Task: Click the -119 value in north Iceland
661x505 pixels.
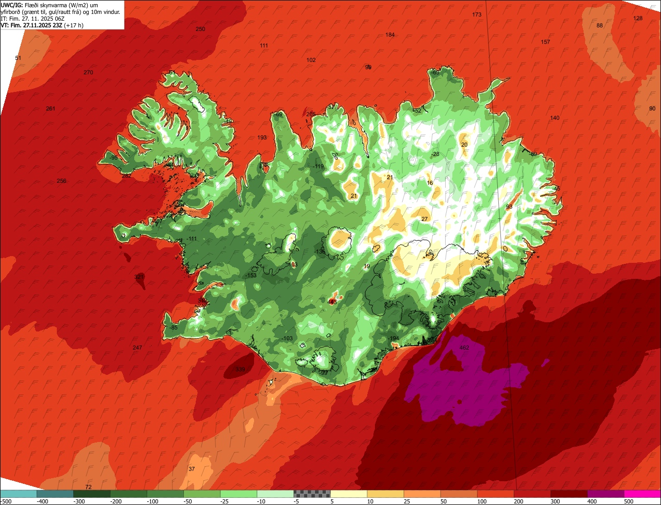Action: [x=318, y=167]
